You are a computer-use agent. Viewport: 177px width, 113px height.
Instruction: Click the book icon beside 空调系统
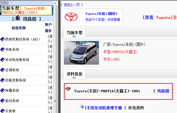pos(2,70)
